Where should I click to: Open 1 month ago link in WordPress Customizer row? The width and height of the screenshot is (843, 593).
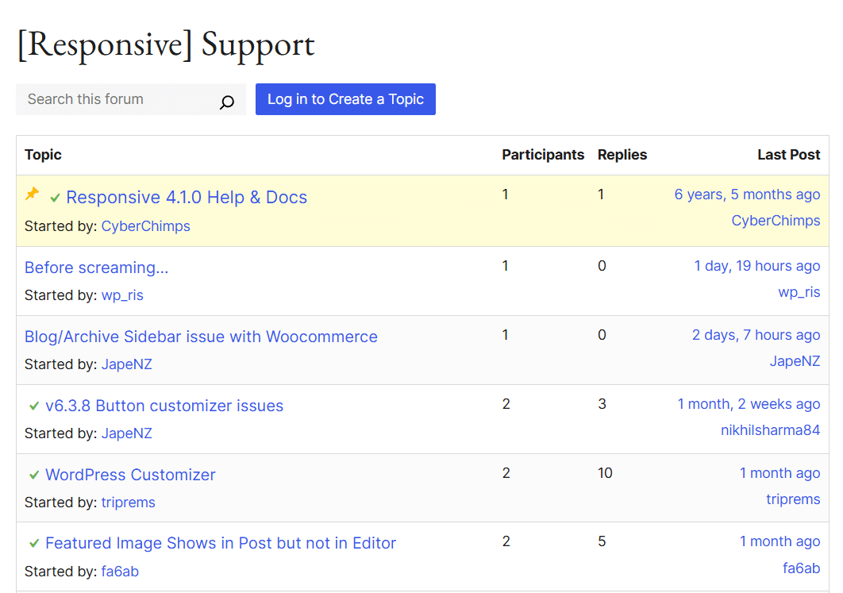coord(780,473)
